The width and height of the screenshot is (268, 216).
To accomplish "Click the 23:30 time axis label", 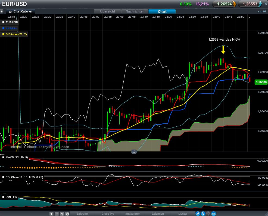I will click(x=192, y=17).
